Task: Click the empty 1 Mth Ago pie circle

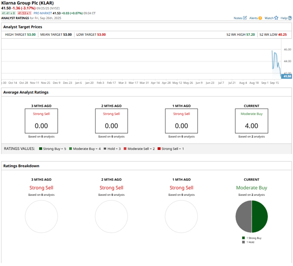Action: (x=181, y=217)
